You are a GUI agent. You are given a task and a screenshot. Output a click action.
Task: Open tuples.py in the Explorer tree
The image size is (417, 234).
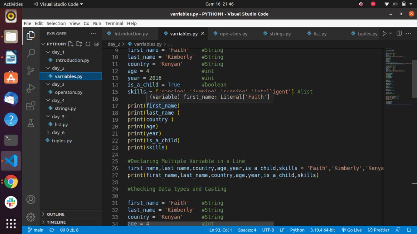pyautogui.click(x=62, y=141)
